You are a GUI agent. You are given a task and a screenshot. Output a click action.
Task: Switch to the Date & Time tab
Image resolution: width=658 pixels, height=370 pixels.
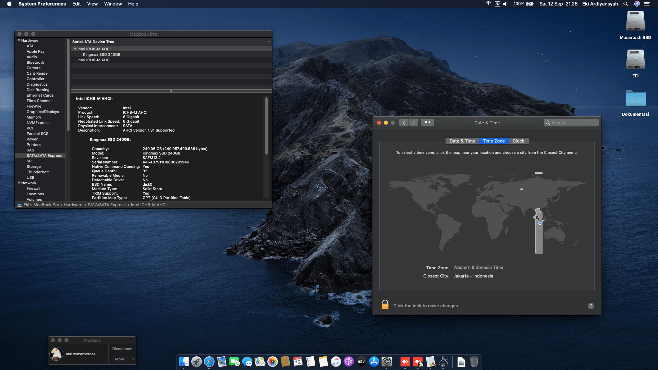point(462,141)
